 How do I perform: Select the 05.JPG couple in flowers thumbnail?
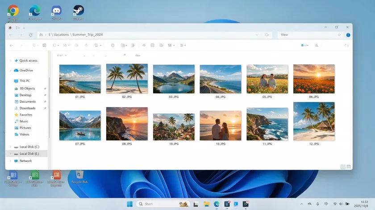pos(267,79)
